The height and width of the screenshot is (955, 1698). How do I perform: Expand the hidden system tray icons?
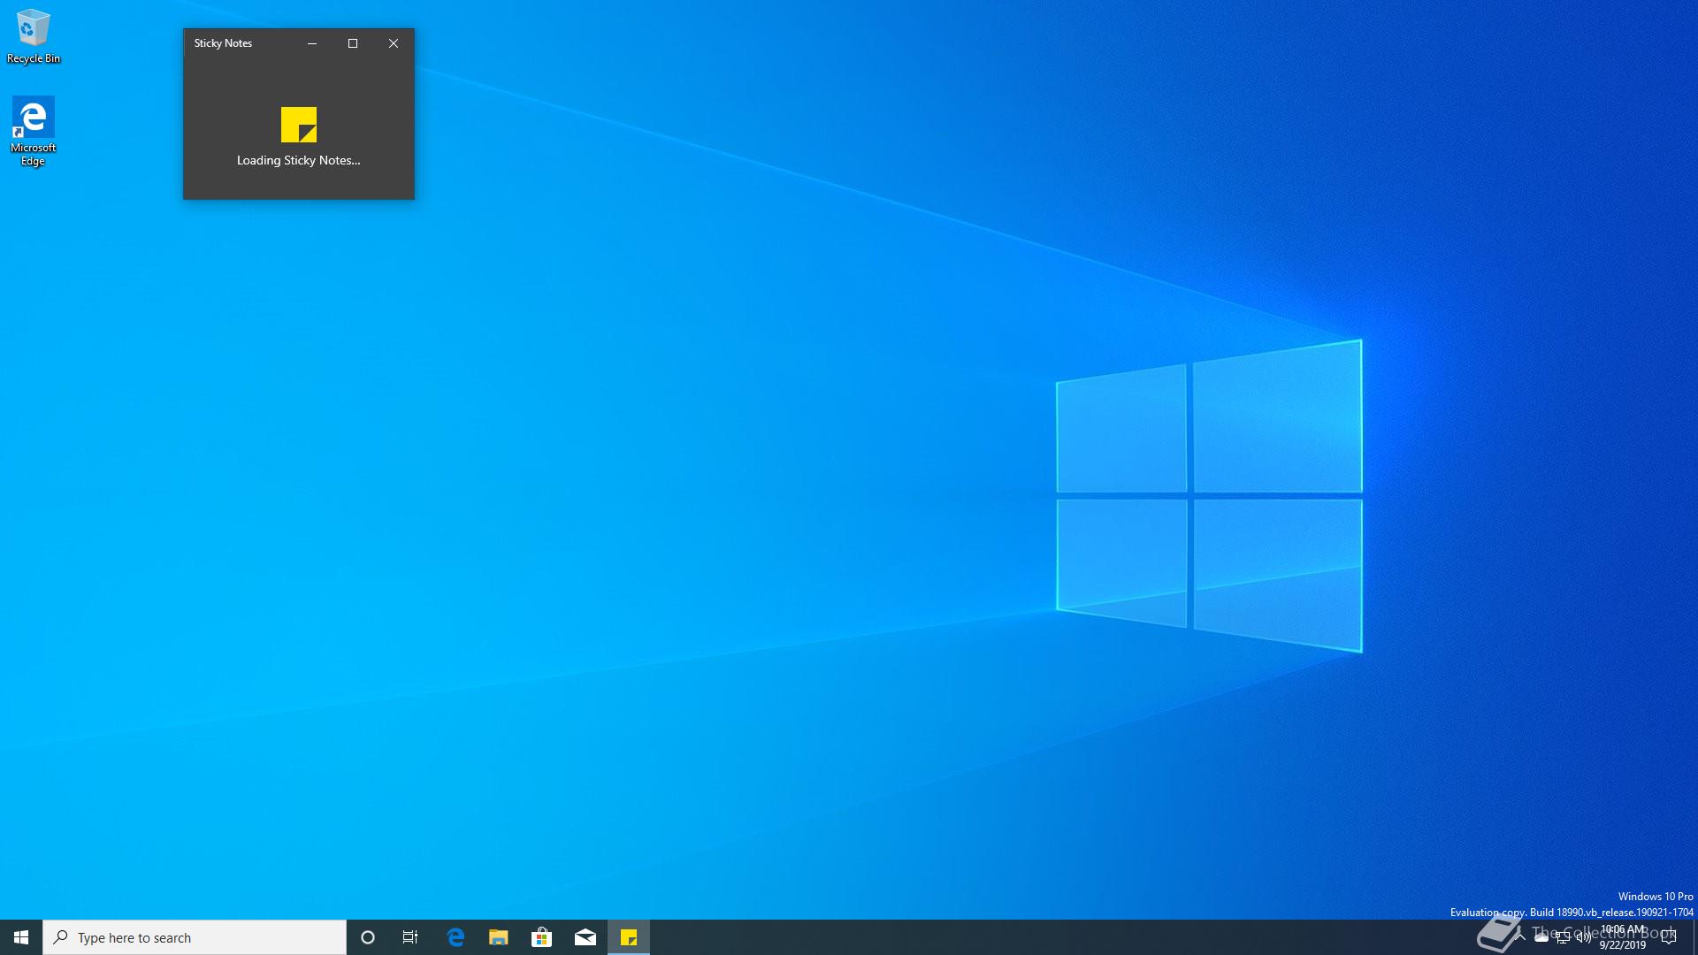(1519, 937)
